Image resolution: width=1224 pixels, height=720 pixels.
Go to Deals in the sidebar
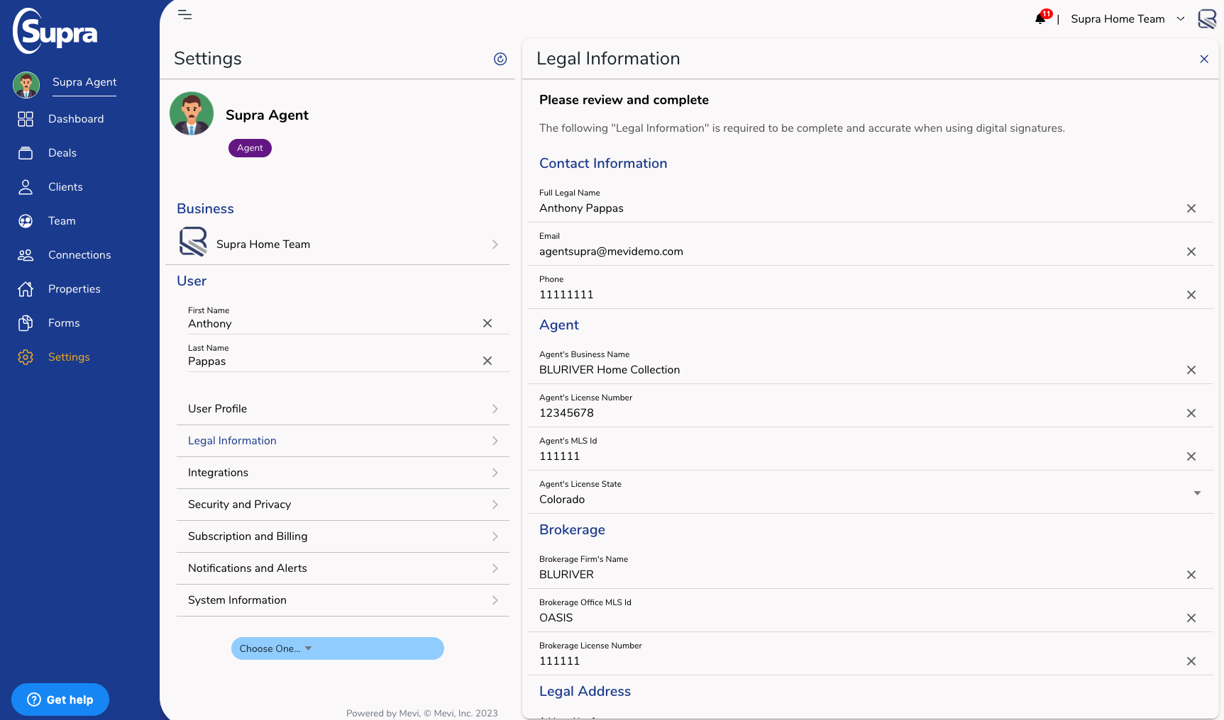tap(62, 153)
